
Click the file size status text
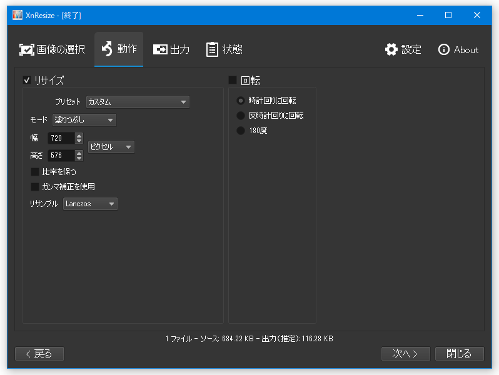tap(249, 339)
